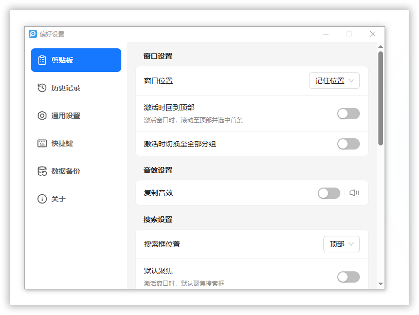Enable 激活时回到顶部 toggle switch
This screenshot has width=419, height=315.
pyautogui.click(x=348, y=114)
